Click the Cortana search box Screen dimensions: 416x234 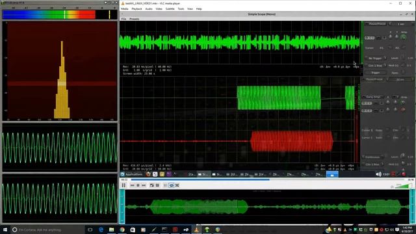[x=47, y=229]
